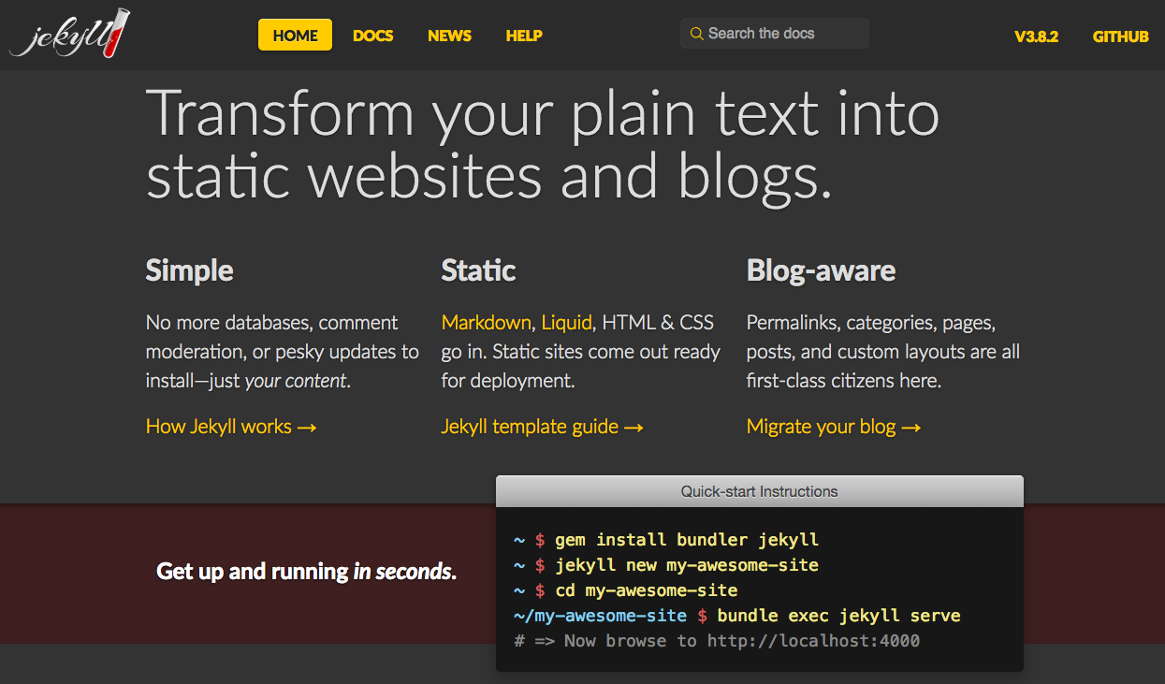The height and width of the screenshot is (684, 1165).
Task: Visit the GITHUB link
Action: click(1120, 36)
